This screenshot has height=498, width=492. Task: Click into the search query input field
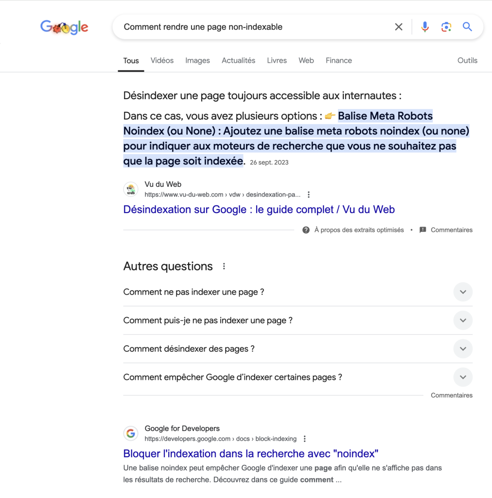(254, 27)
